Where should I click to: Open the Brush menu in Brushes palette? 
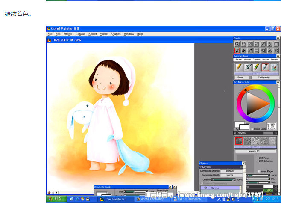coord(239,60)
